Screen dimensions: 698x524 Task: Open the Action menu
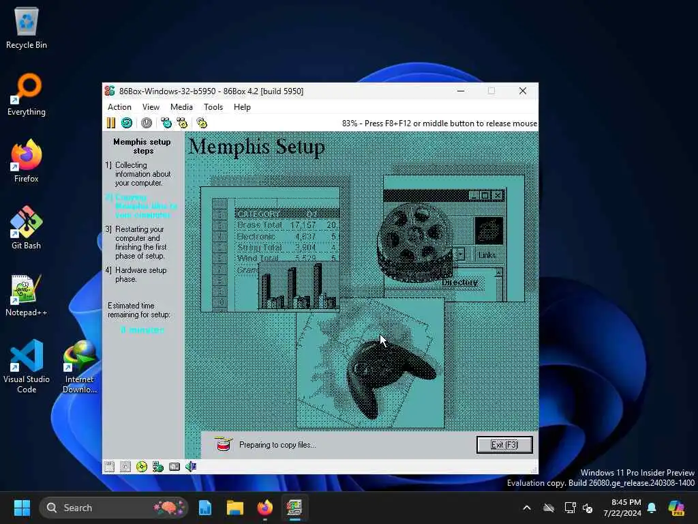point(119,107)
